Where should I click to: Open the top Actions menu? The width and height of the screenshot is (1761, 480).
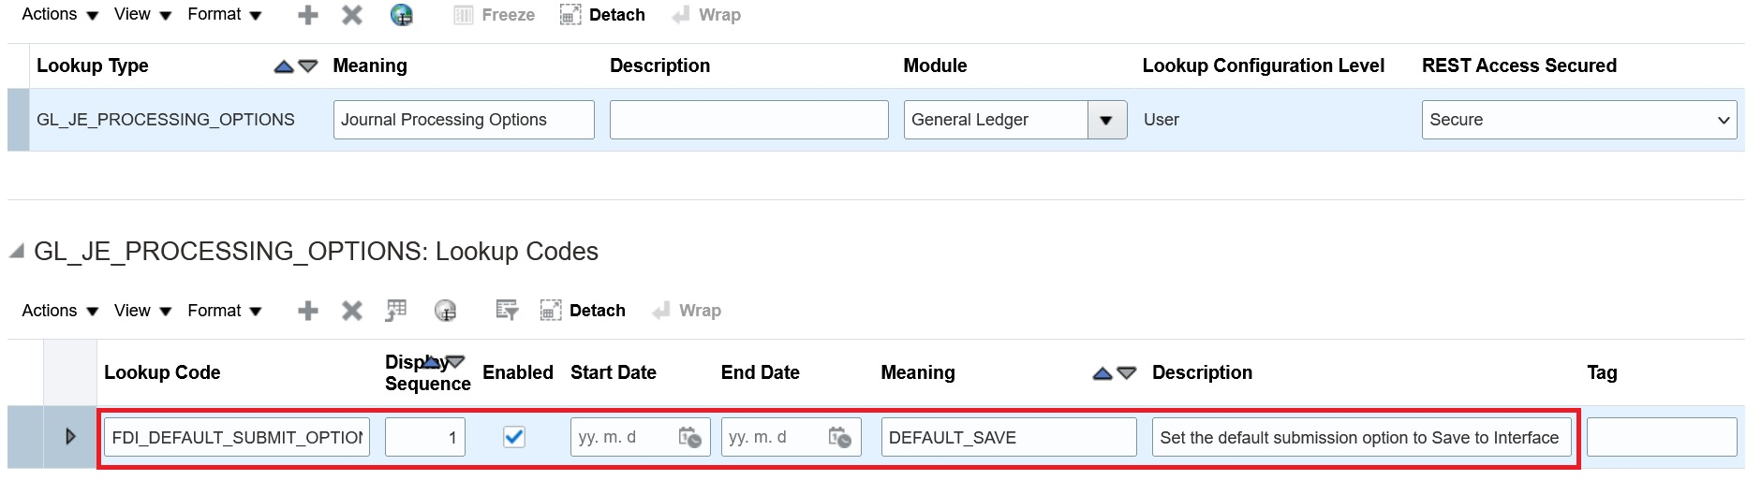coord(60,15)
